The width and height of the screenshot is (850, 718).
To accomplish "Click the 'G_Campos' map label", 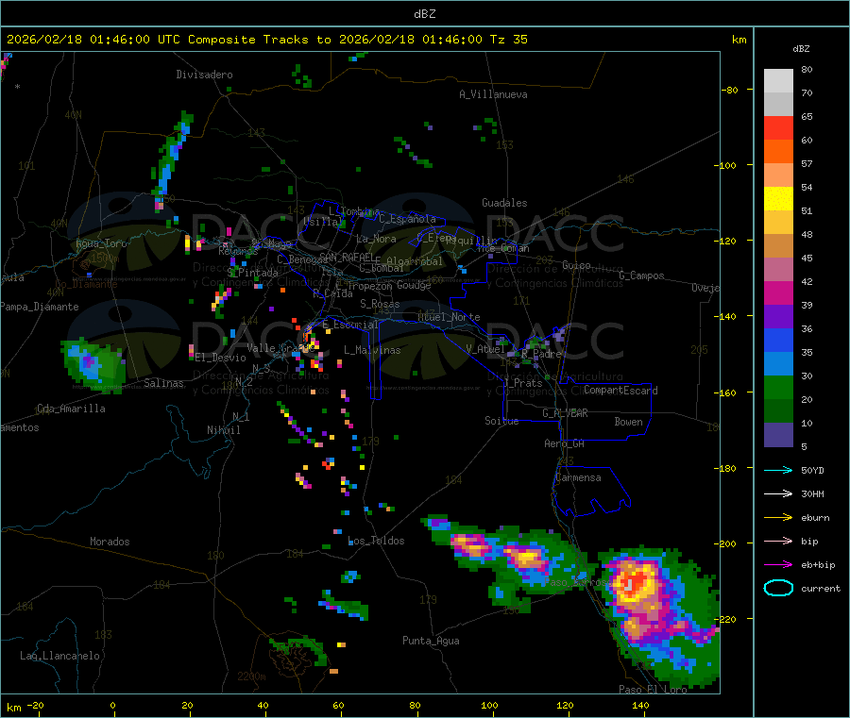I will (641, 276).
